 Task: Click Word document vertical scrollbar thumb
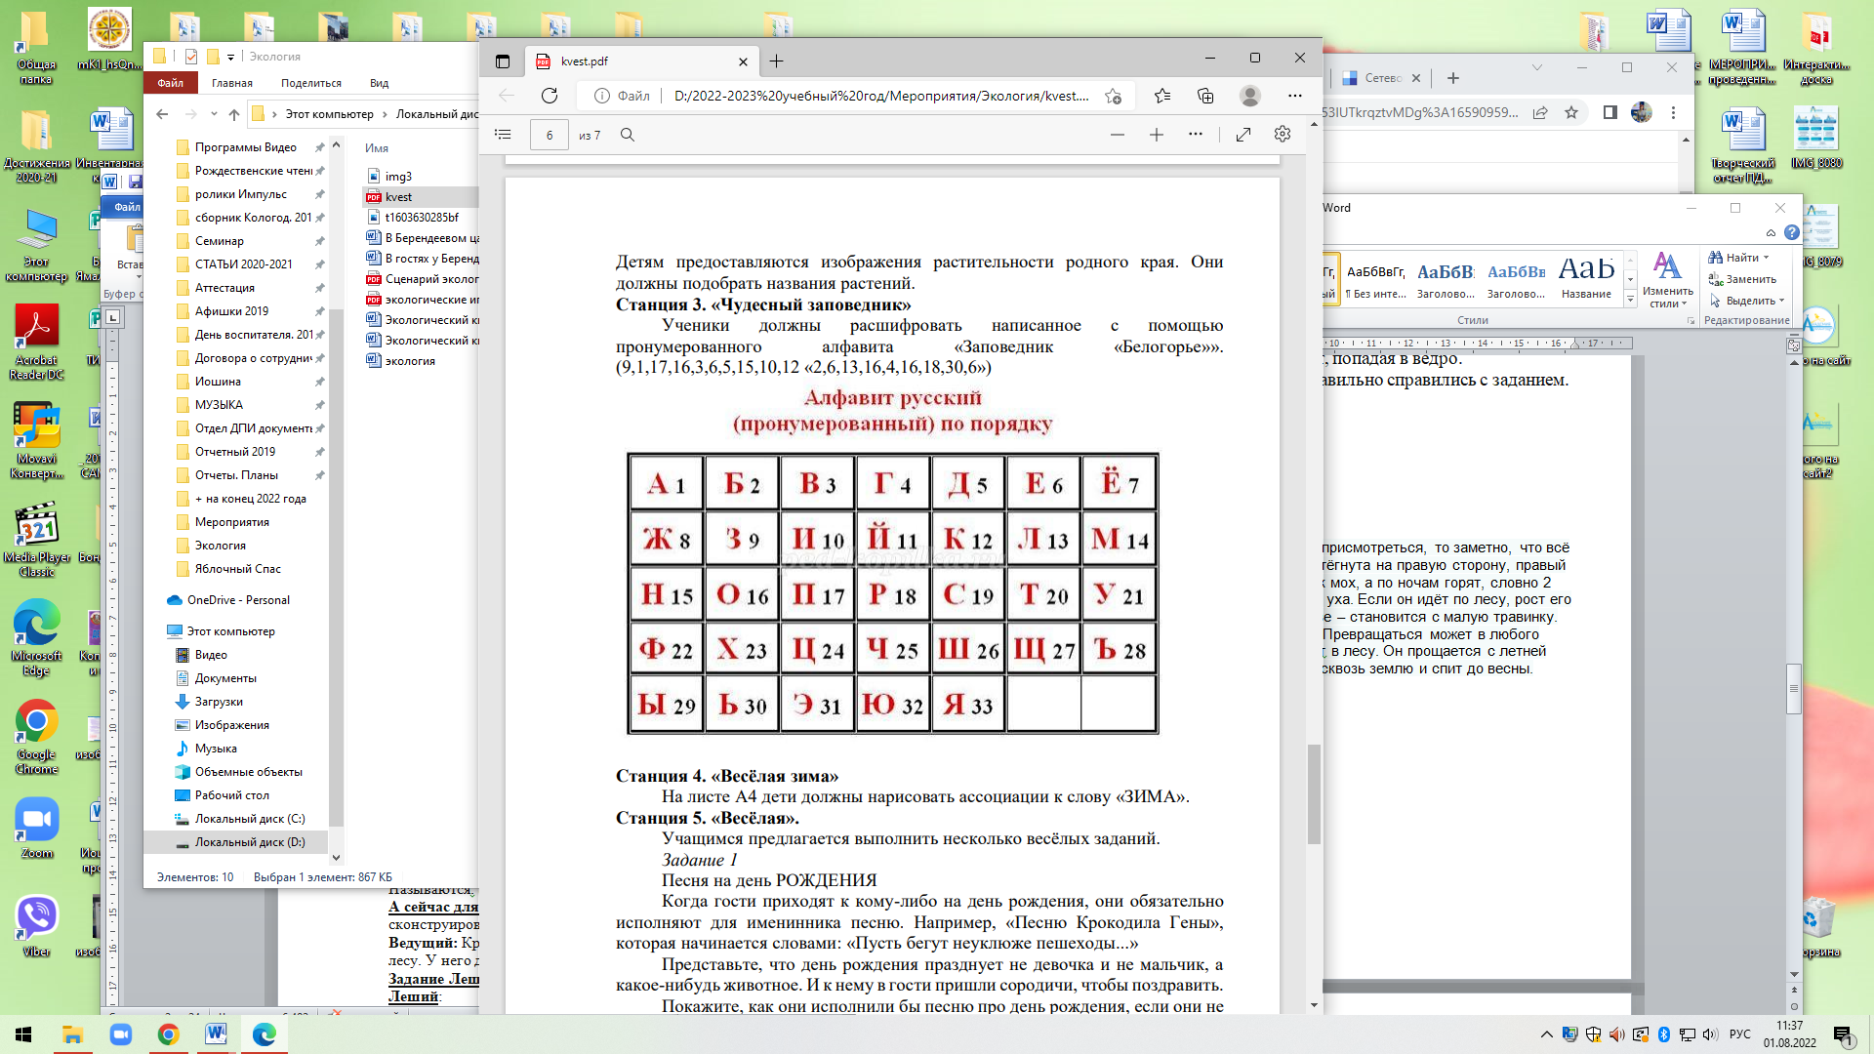click(x=1793, y=689)
